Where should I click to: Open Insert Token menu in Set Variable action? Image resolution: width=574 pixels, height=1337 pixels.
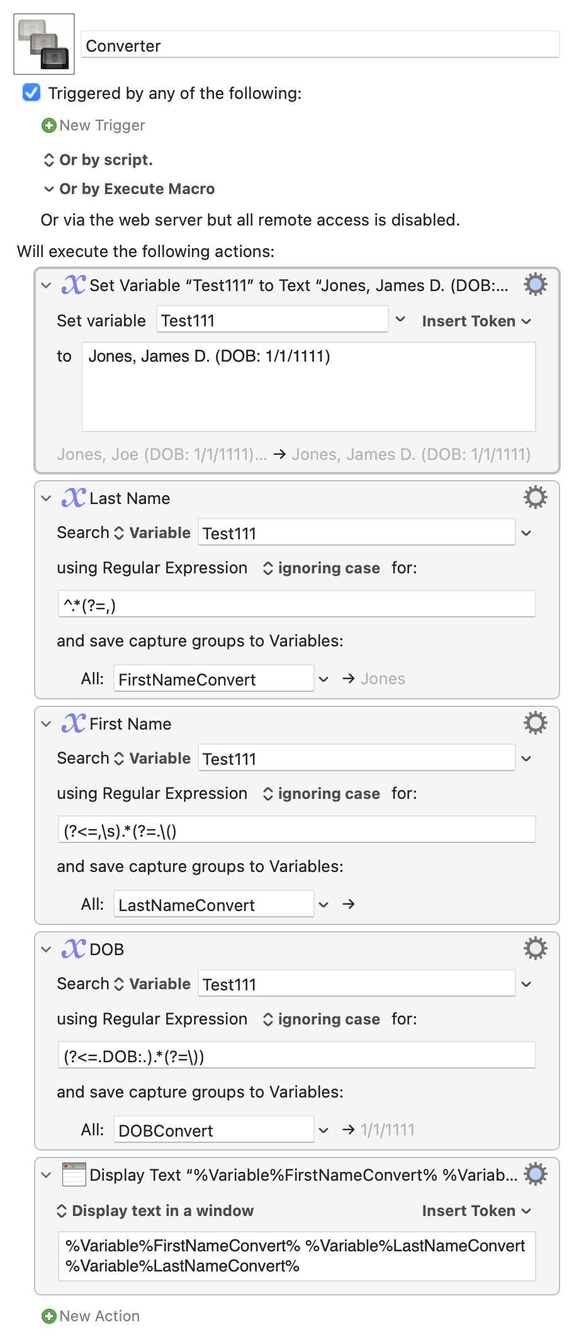[476, 321]
